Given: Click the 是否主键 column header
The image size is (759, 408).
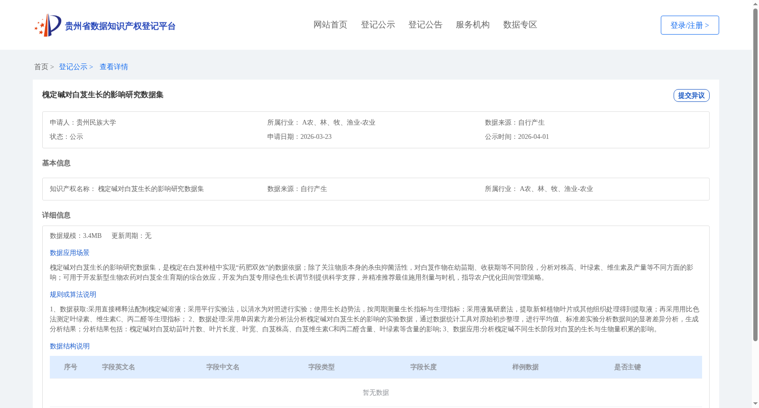Looking at the screenshot, I should click(x=628, y=367).
